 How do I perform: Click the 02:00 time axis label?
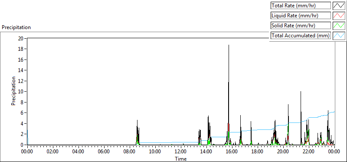coord(52,152)
